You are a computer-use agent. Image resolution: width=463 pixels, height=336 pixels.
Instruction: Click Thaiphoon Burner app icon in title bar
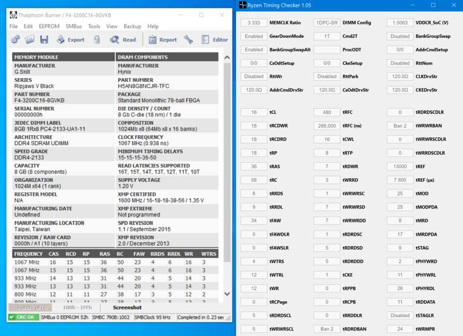coord(13,15)
